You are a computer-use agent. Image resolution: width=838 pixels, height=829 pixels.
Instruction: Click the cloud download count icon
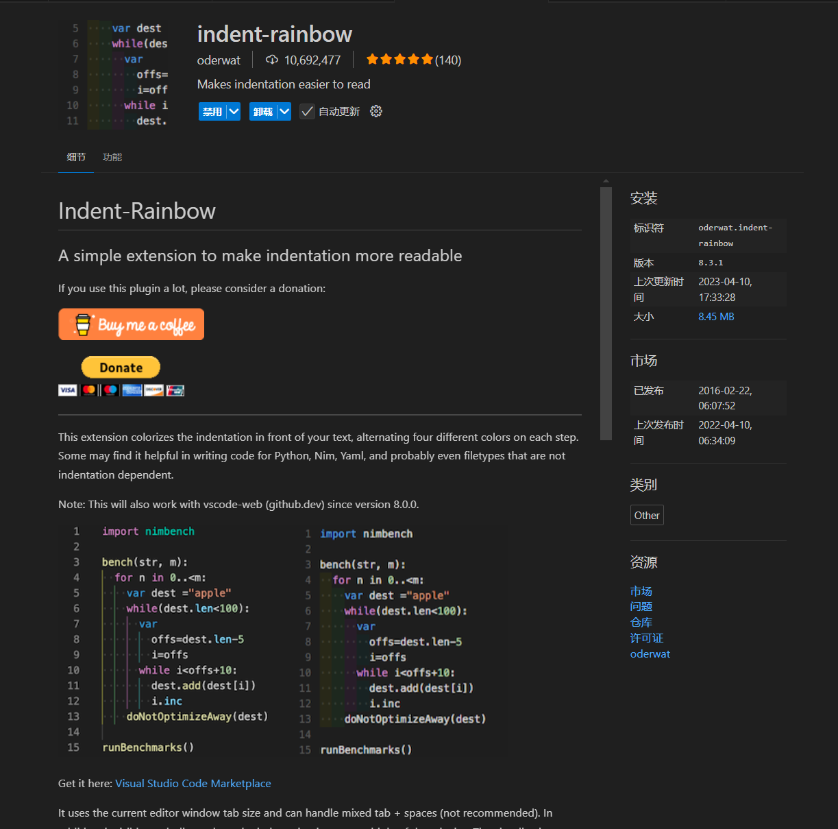[x=272, y=60]
